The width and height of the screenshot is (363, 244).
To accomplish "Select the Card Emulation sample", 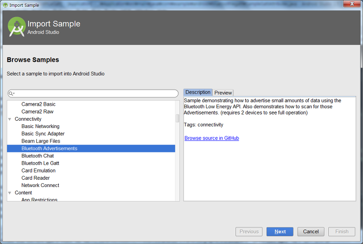I will point(38,170).
